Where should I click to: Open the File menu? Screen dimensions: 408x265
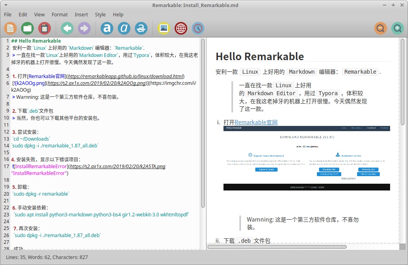[8, 15]
